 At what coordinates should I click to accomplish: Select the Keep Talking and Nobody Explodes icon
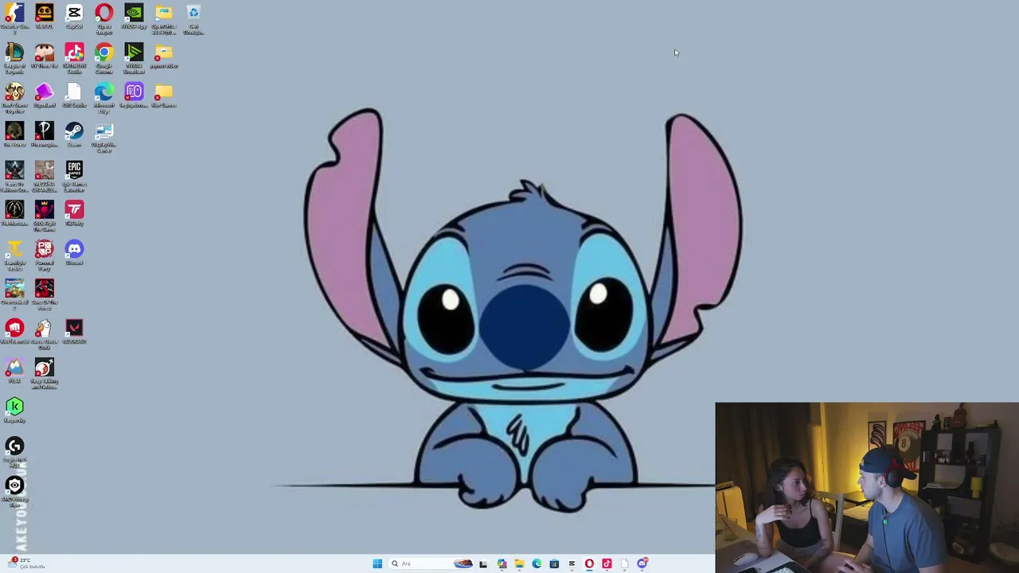coord(45,374)
